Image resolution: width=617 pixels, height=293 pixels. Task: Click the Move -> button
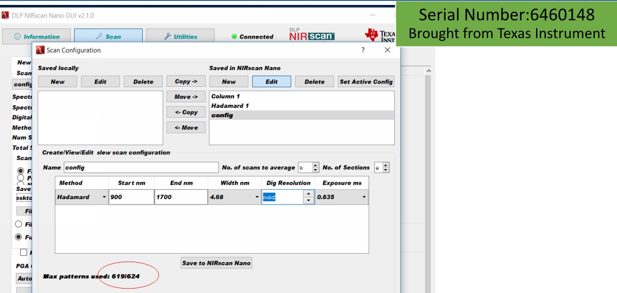pos(186,97)
